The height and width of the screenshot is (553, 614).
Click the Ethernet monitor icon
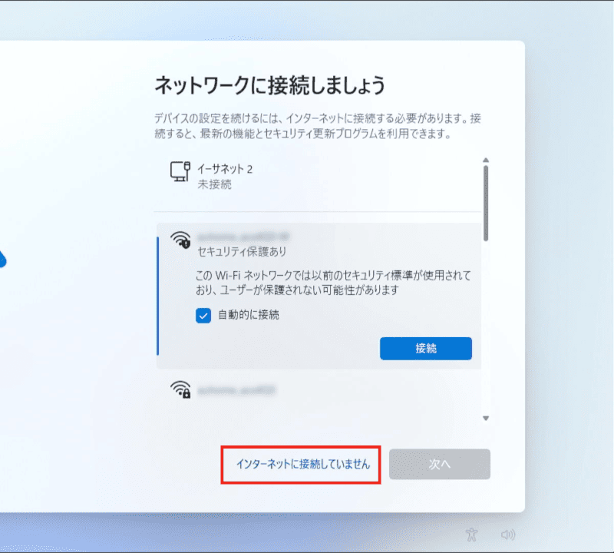[x=180, y=171]
